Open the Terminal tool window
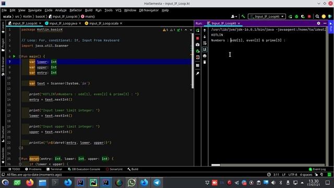Viewport: 334px width, 188px height. pos(54,169)
